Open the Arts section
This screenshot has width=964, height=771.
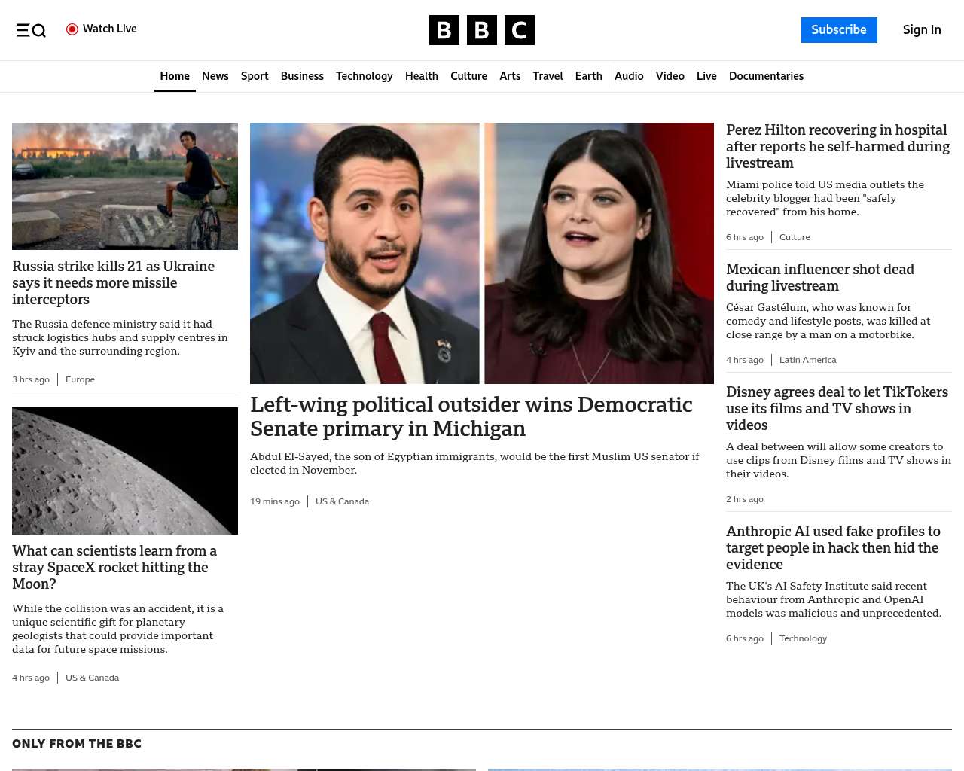[510, 76]
